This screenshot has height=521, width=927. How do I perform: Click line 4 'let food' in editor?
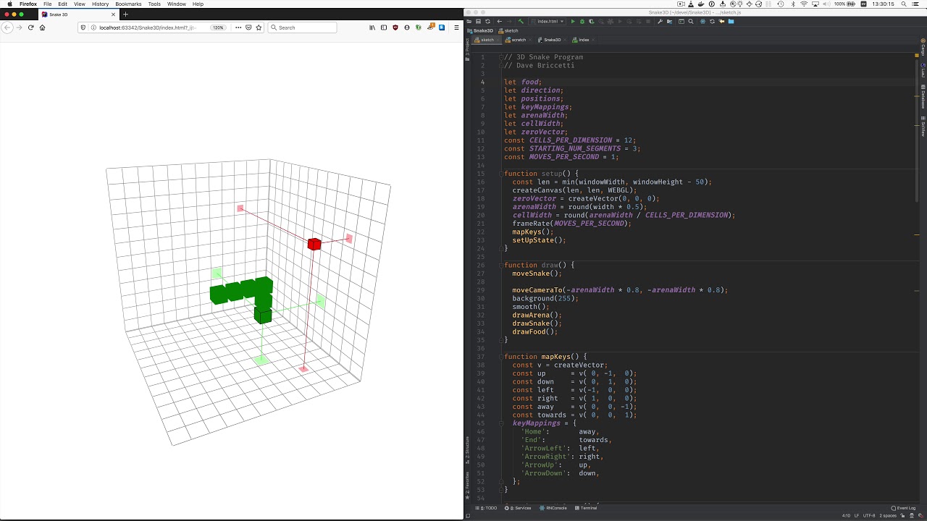click(522, 82)
